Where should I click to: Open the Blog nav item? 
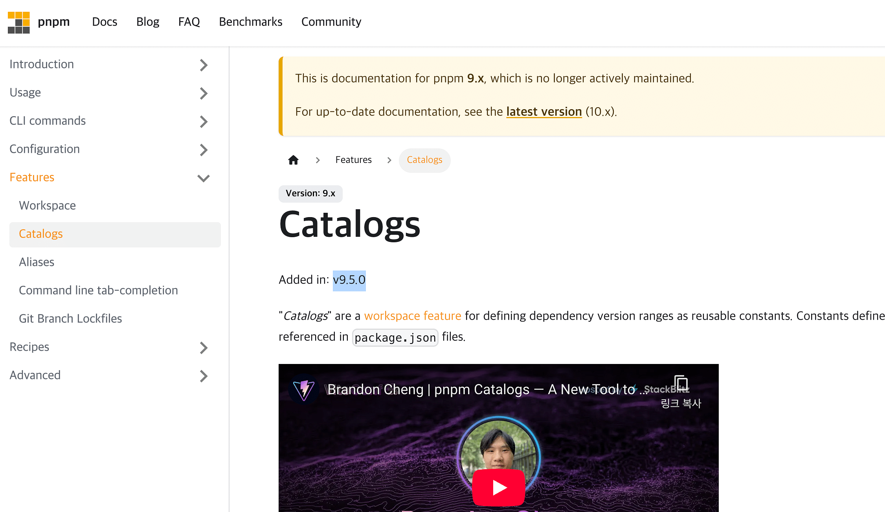pyautogui.click(x=148, y=22)
